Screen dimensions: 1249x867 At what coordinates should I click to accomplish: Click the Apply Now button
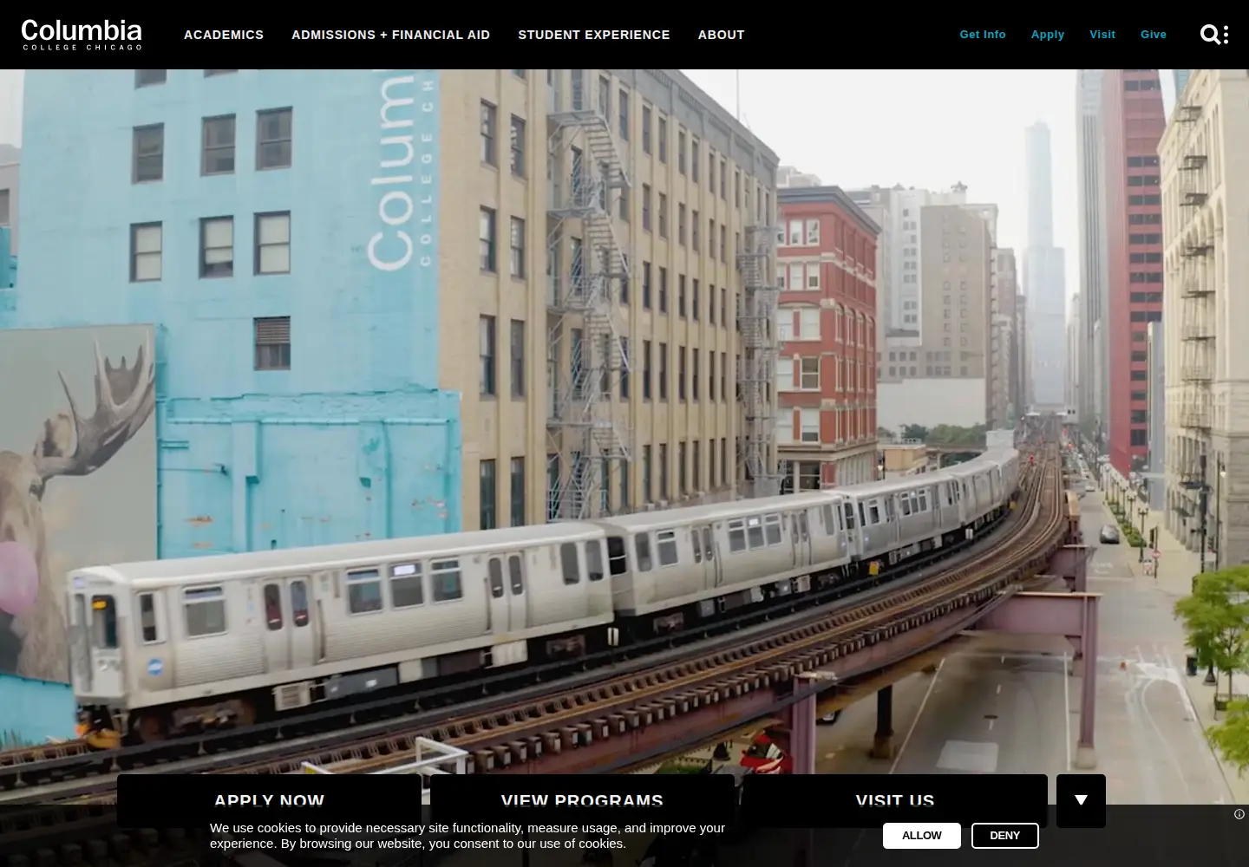269,799
